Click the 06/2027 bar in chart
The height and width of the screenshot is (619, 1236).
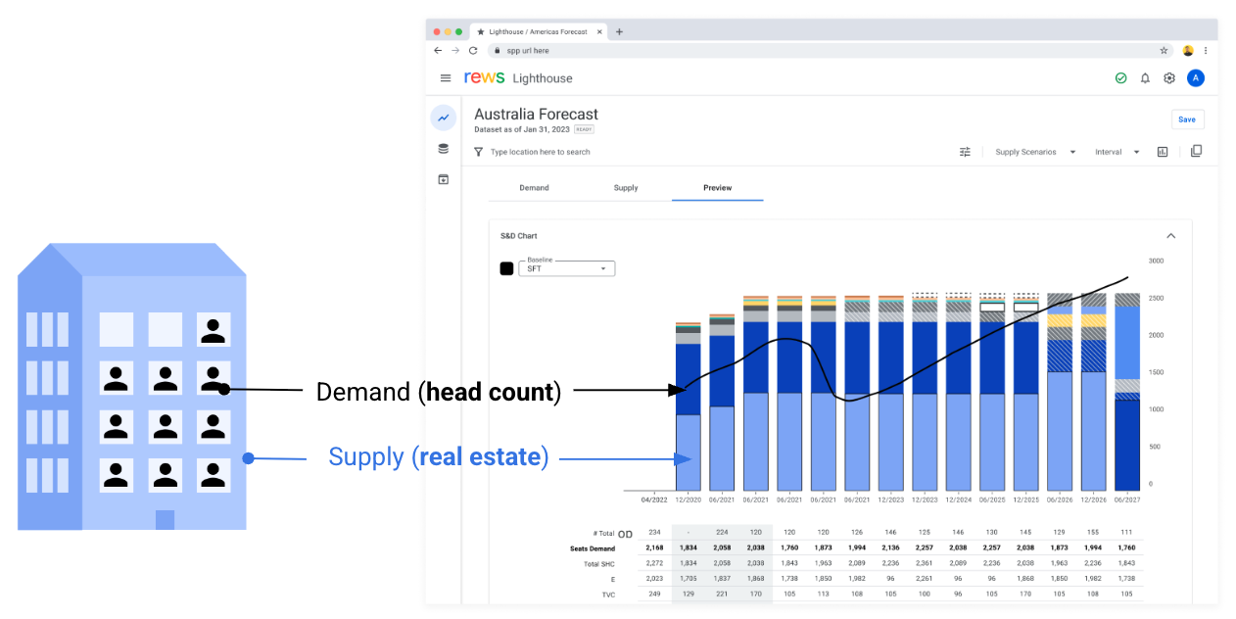pos(1127,392)
